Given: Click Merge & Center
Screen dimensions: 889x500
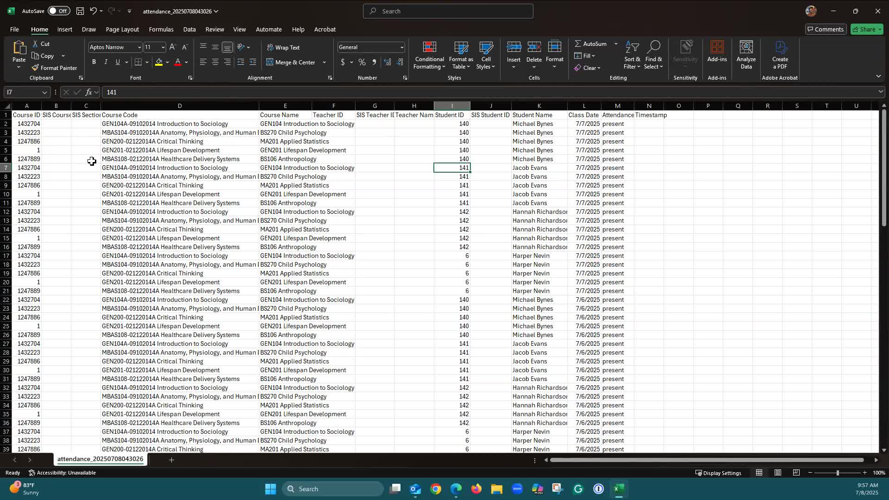Looking at the screenshot, I should click(x=291, y=62).
